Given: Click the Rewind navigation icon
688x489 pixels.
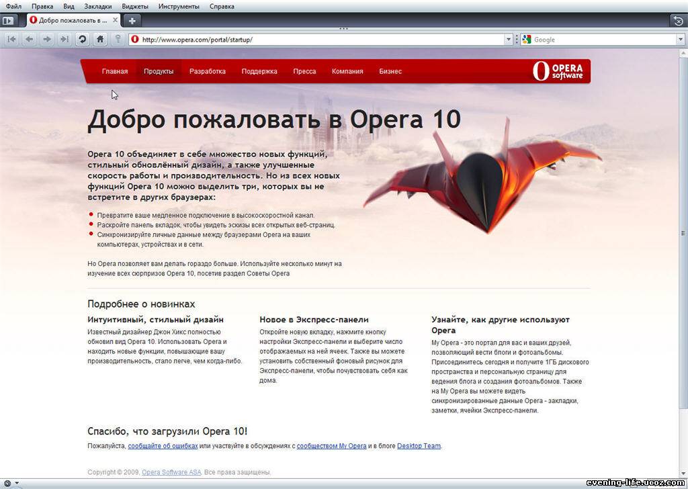Looking at the screenshot, I should [12, 40].
